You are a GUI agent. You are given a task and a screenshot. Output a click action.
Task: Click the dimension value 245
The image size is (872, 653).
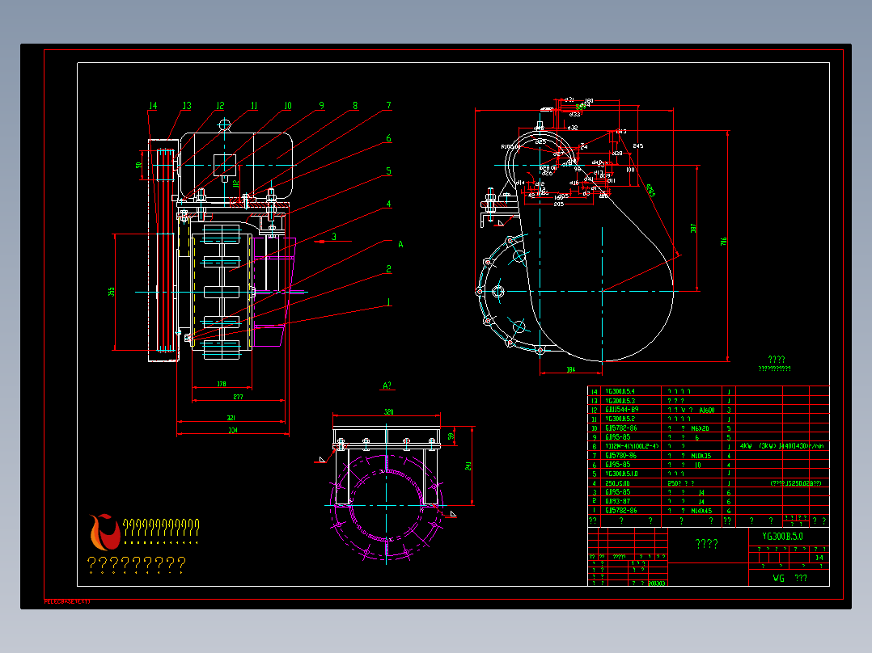(x=638, y=146)
